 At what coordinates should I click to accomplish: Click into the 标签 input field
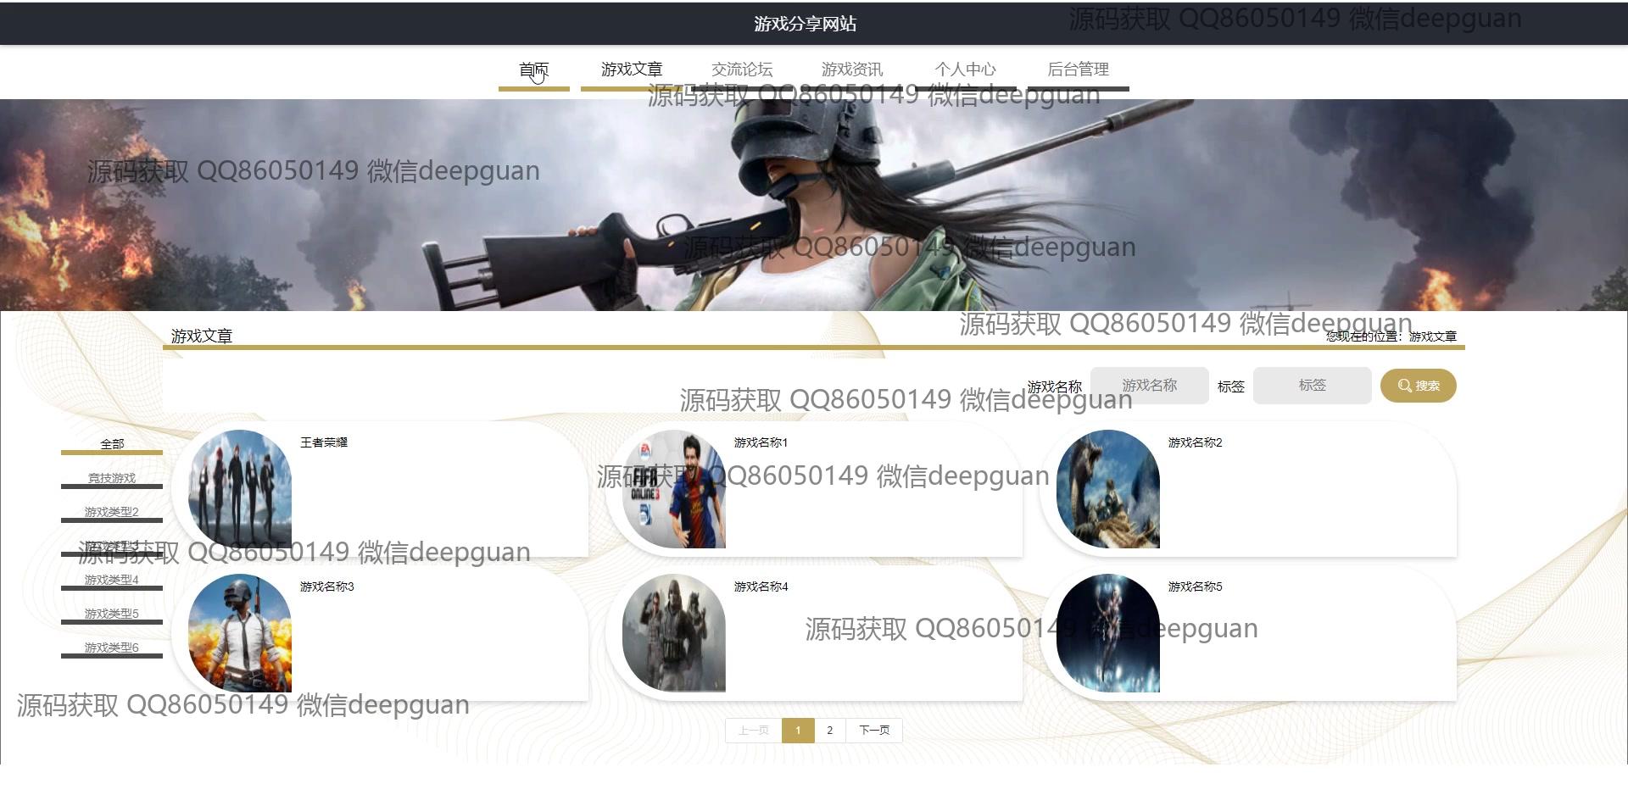click(1312, 386)
